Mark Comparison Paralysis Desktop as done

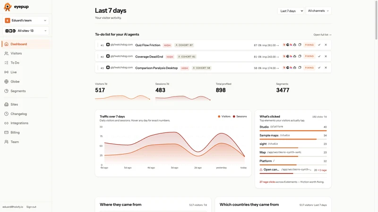319,67
